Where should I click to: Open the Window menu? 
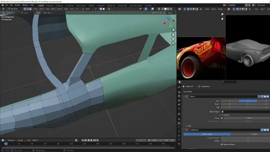coord(25,5)
